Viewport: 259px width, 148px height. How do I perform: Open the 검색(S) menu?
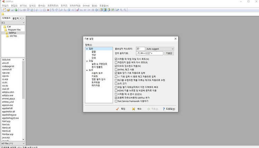click(32, 6)
